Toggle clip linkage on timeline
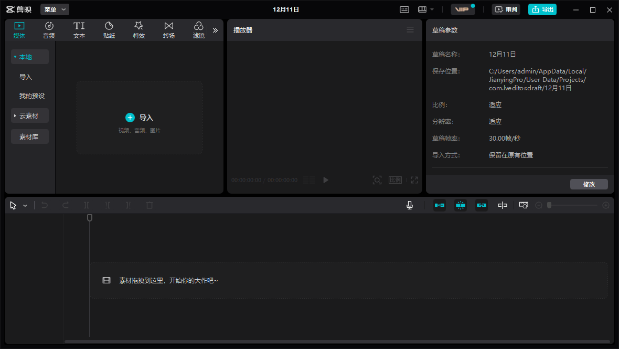Screen dimensions: 619x349 point(481,205)
